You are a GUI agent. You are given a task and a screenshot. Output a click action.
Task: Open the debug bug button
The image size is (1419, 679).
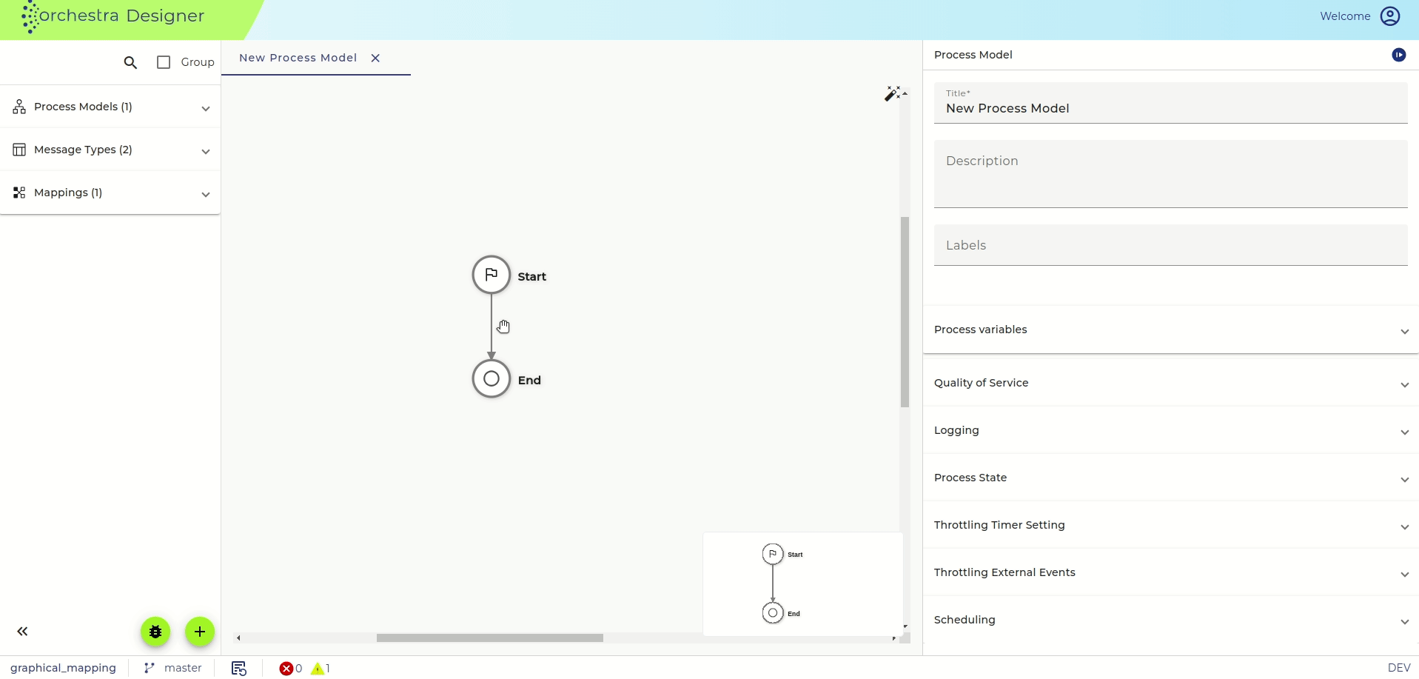(155, 632)
